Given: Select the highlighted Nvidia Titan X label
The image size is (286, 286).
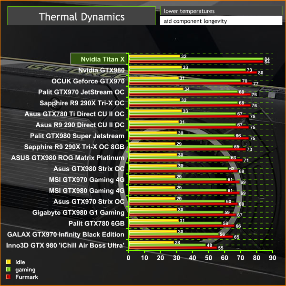Looking at the screenshot, I should [99, 59].
